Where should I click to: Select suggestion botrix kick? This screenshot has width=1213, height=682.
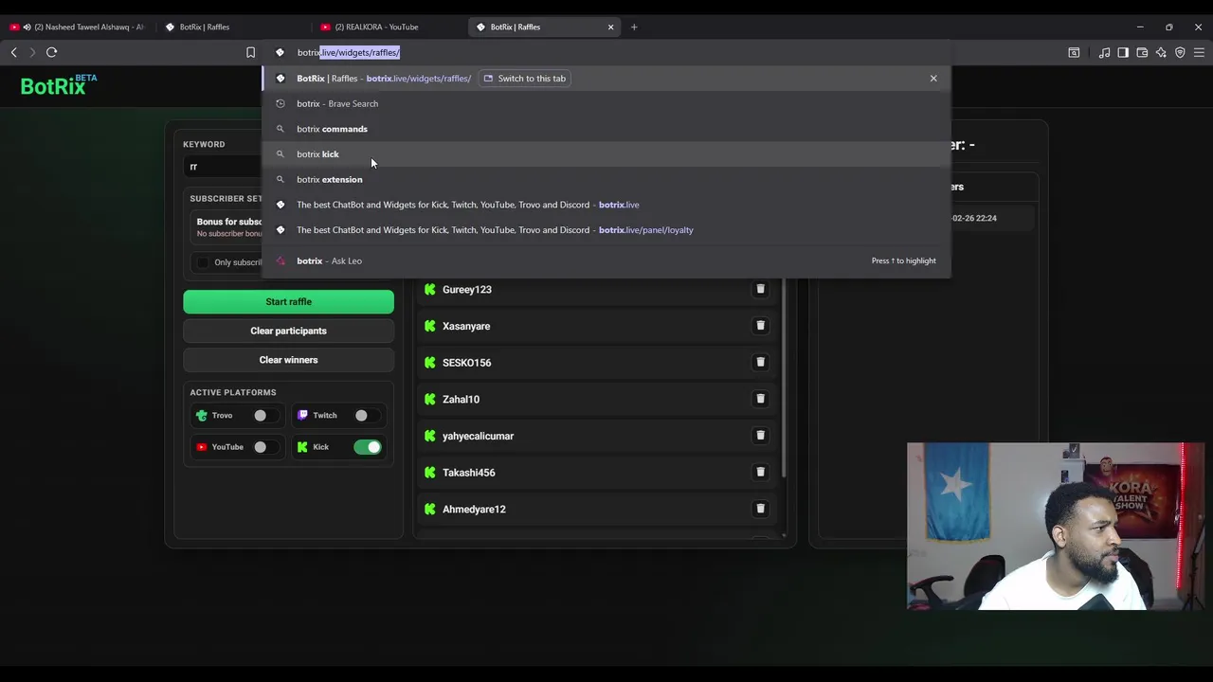[x=606, y=153]
